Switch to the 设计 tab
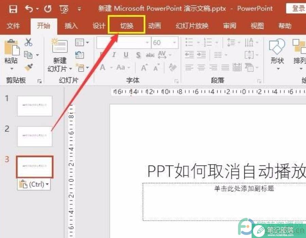 (x=99, y=26)
